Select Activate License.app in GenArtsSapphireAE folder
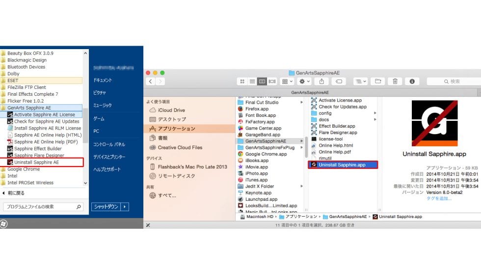Screen dimensions: 481x275 340,100
